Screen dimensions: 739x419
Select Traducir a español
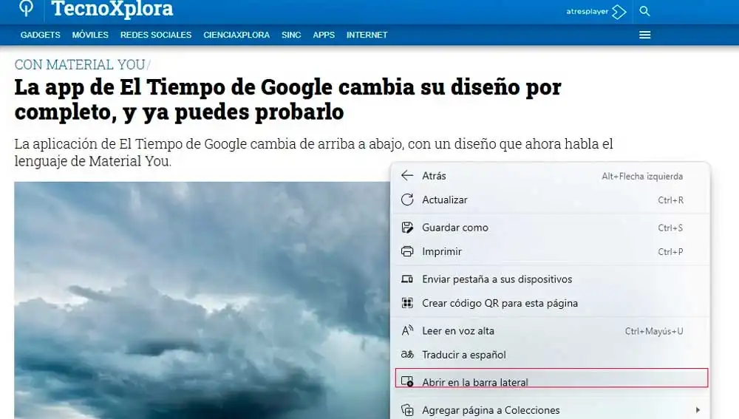(x=550, y=355)
